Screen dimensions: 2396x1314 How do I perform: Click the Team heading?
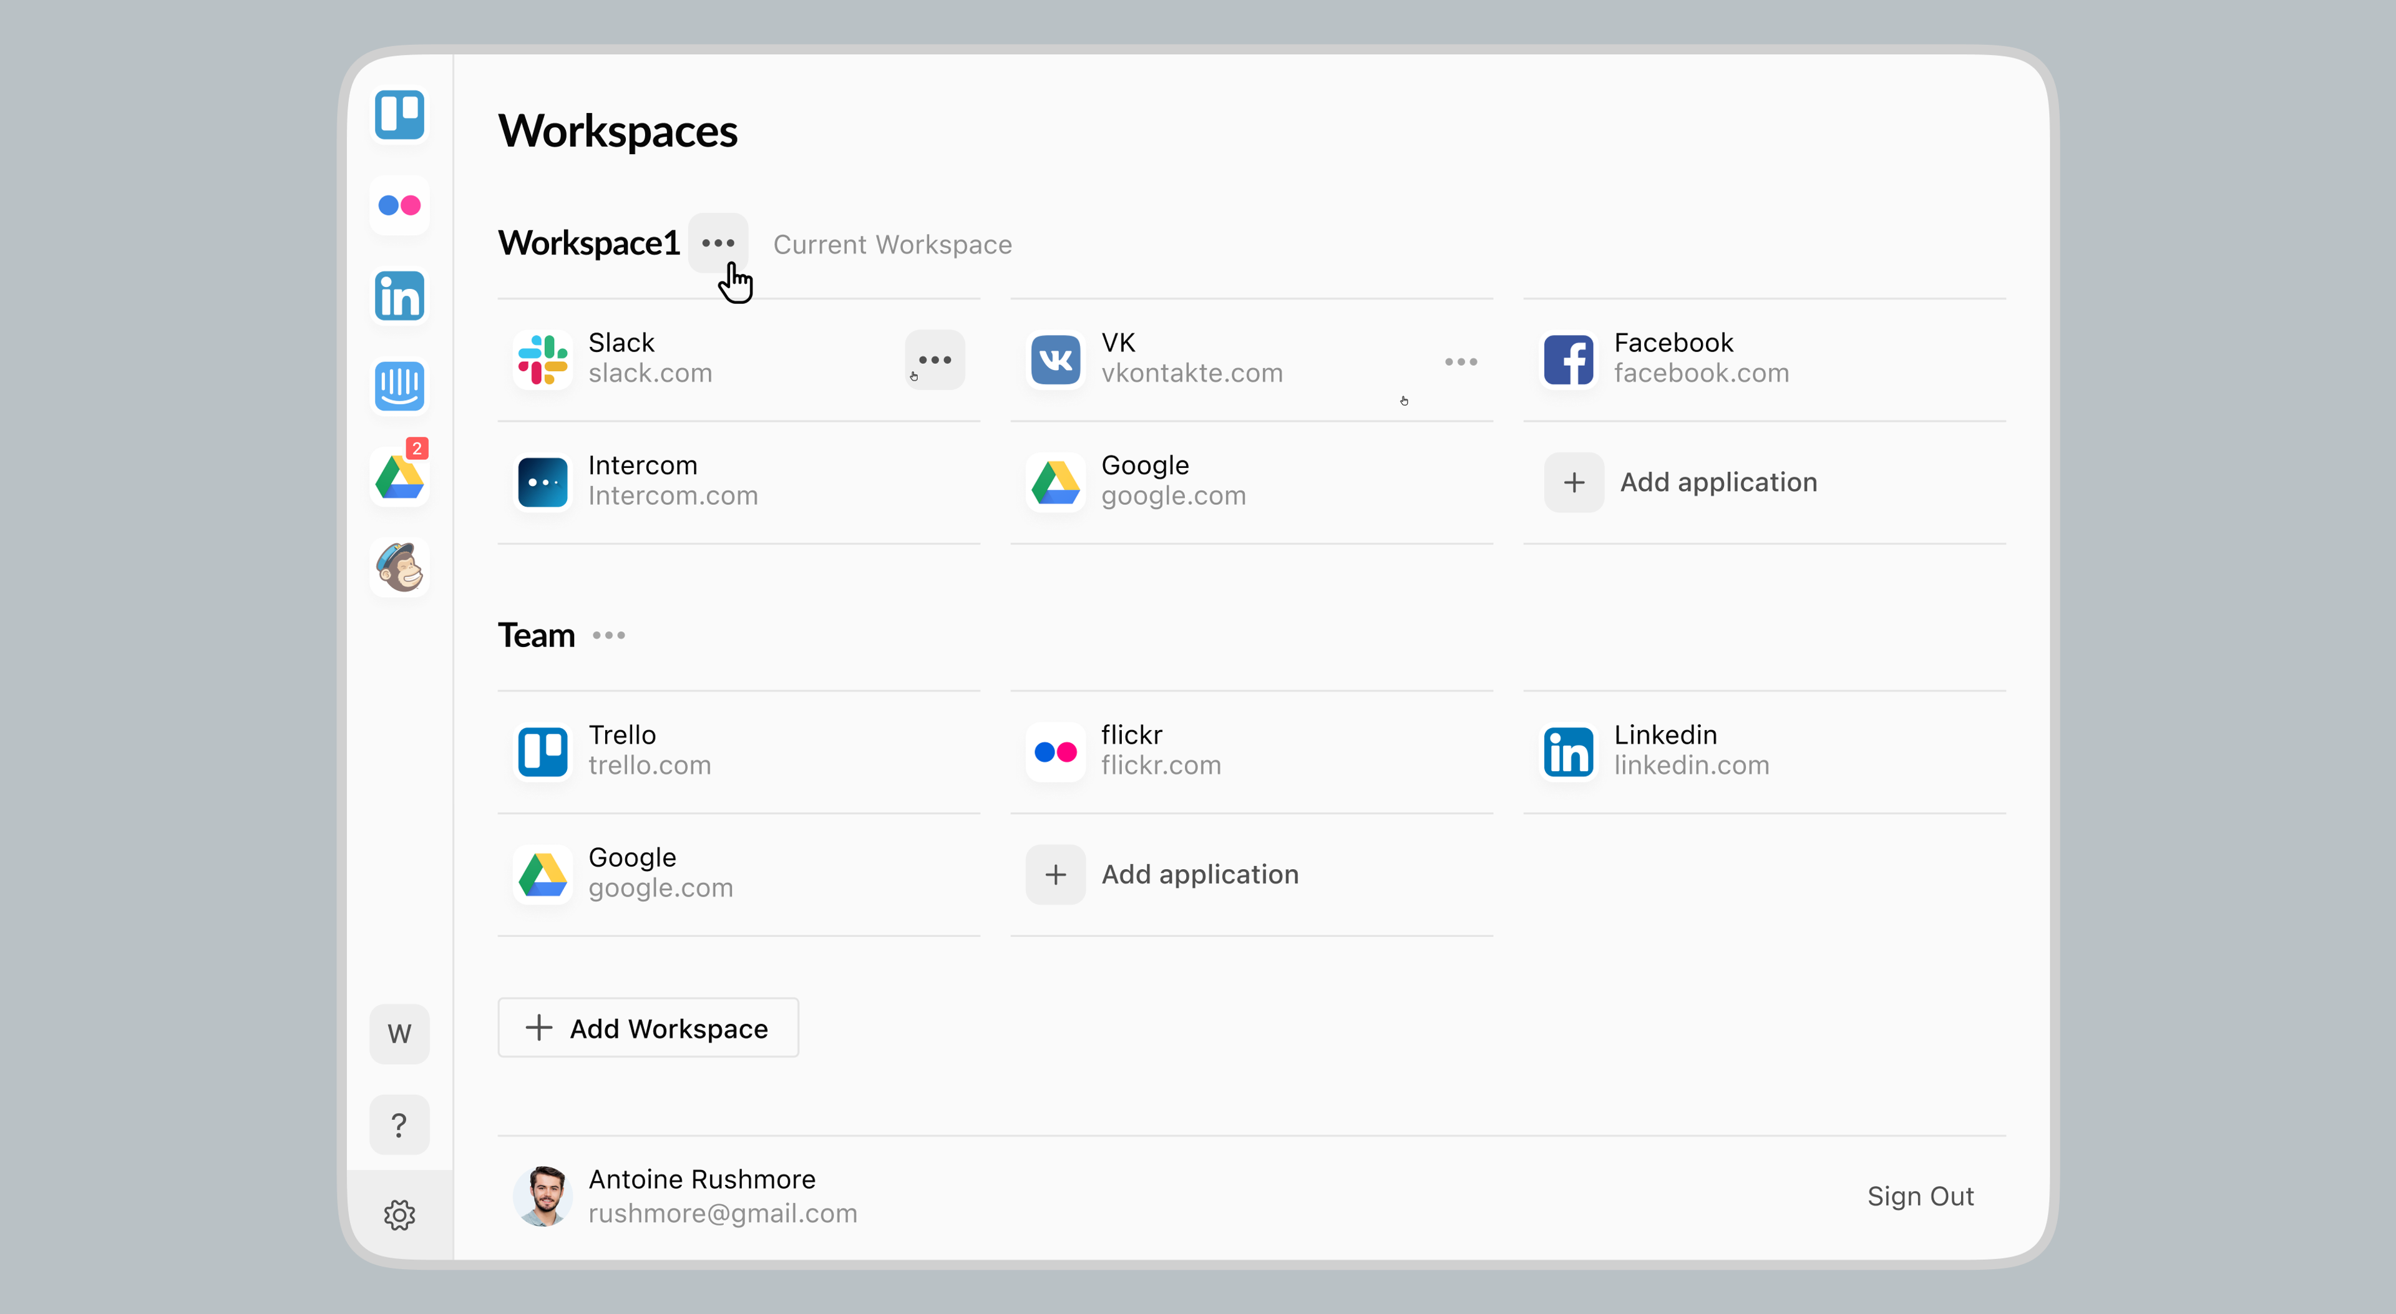click(x=536, y=635)
